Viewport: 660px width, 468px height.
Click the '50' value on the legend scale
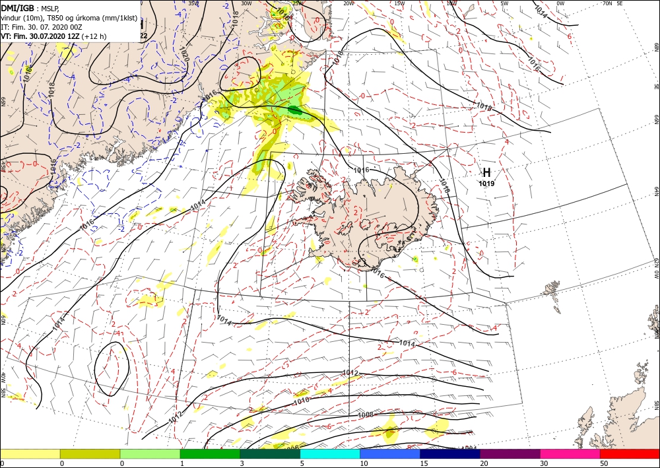[x=604, y=463]
